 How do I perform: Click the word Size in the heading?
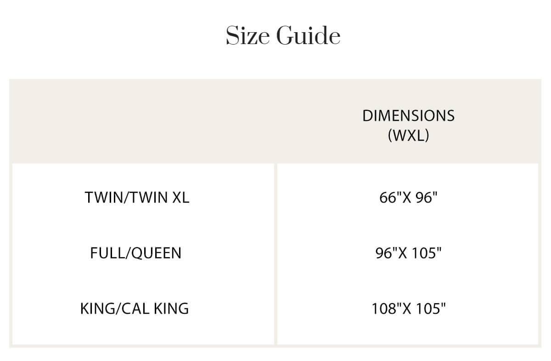[x=247, y=36]
